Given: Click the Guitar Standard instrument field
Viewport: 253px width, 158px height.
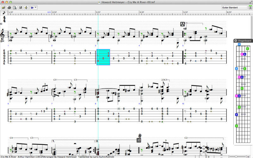Looking at the screenshot, I should click(234, 7).
